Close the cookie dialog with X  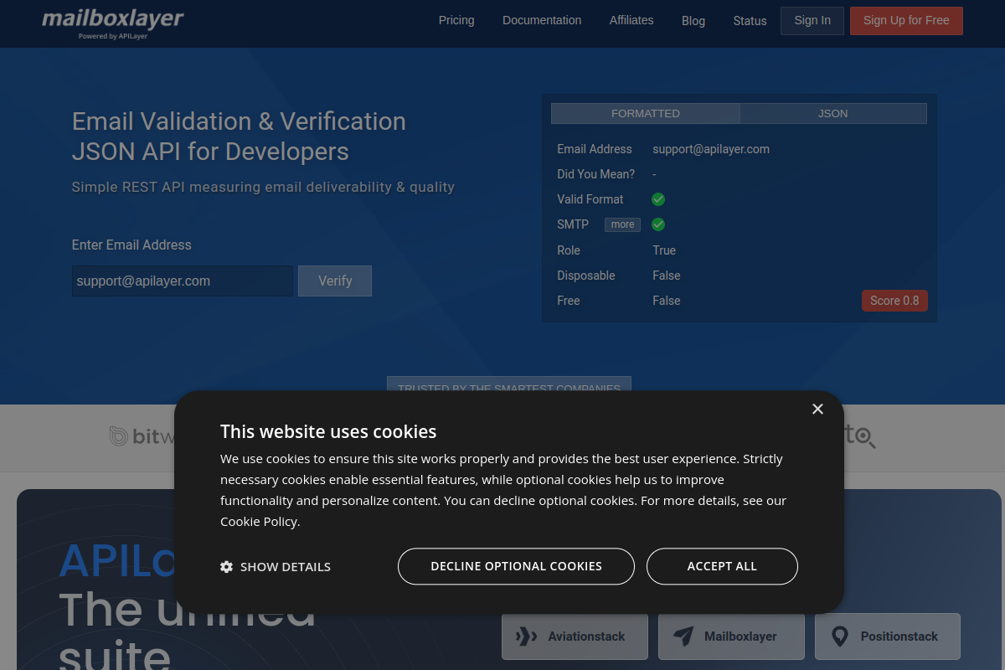pyautogui.click(x=817, y=409)
